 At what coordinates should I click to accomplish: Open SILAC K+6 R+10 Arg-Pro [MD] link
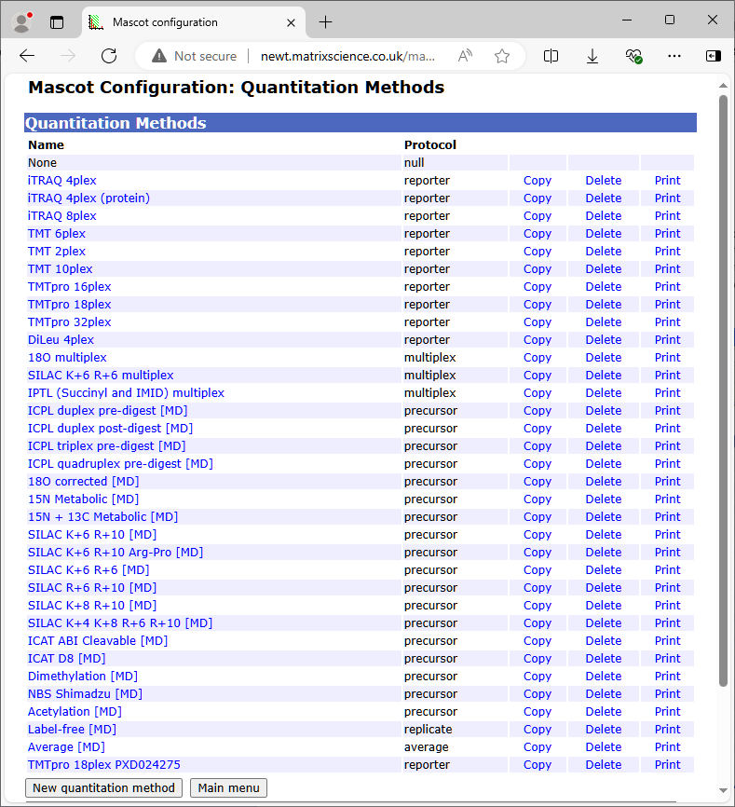(116, 553)
